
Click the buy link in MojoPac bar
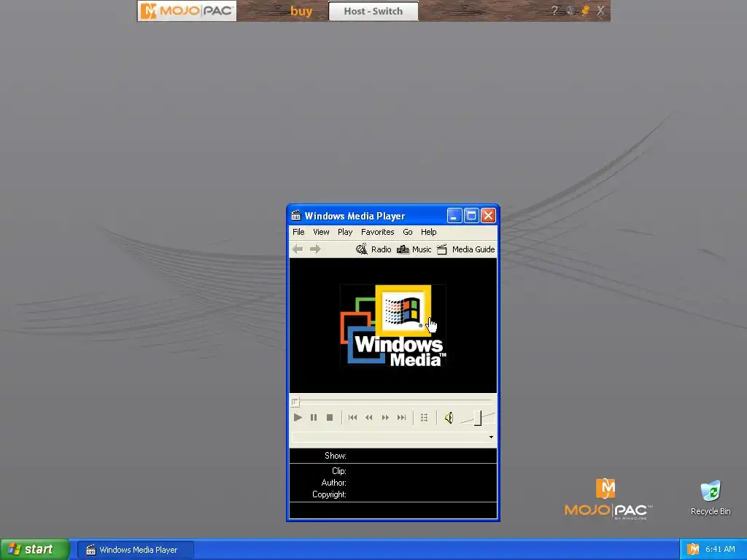pyautogui.click(x=301, y=11)
